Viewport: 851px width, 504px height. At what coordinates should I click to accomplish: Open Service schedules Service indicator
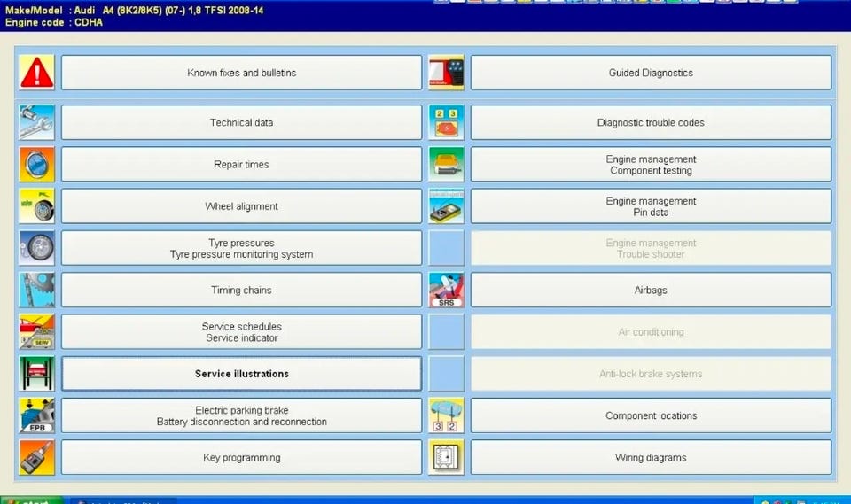tap(241, 331)
